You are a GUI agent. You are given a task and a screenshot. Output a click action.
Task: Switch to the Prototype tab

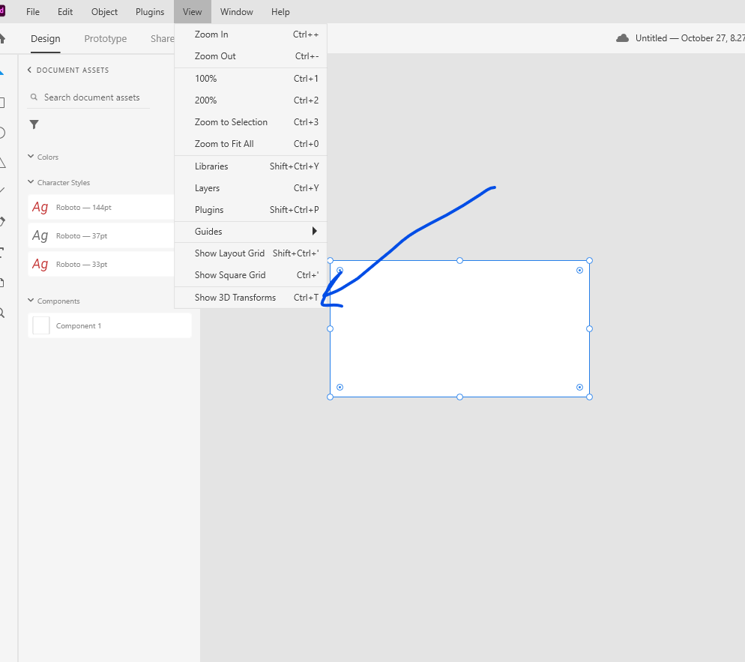(106, 38)
